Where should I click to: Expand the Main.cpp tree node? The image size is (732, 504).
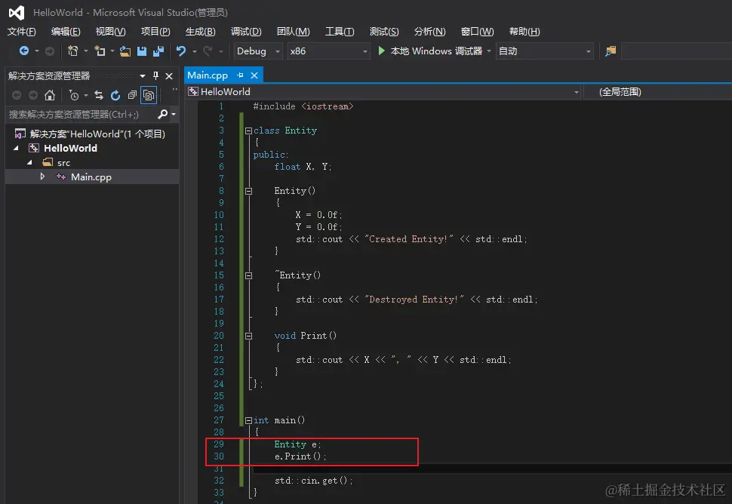point(42,177)
